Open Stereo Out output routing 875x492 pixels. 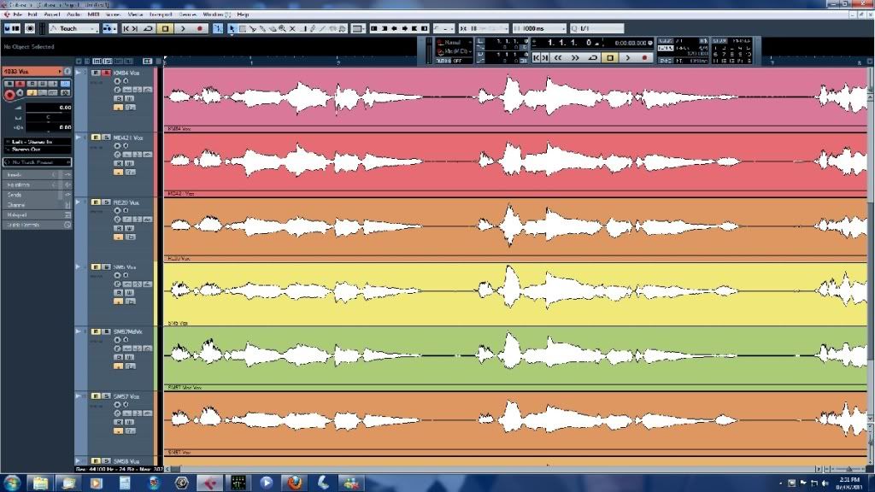38,149
